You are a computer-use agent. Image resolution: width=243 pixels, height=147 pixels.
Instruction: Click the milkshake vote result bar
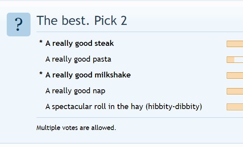click(x=235, y=75)
